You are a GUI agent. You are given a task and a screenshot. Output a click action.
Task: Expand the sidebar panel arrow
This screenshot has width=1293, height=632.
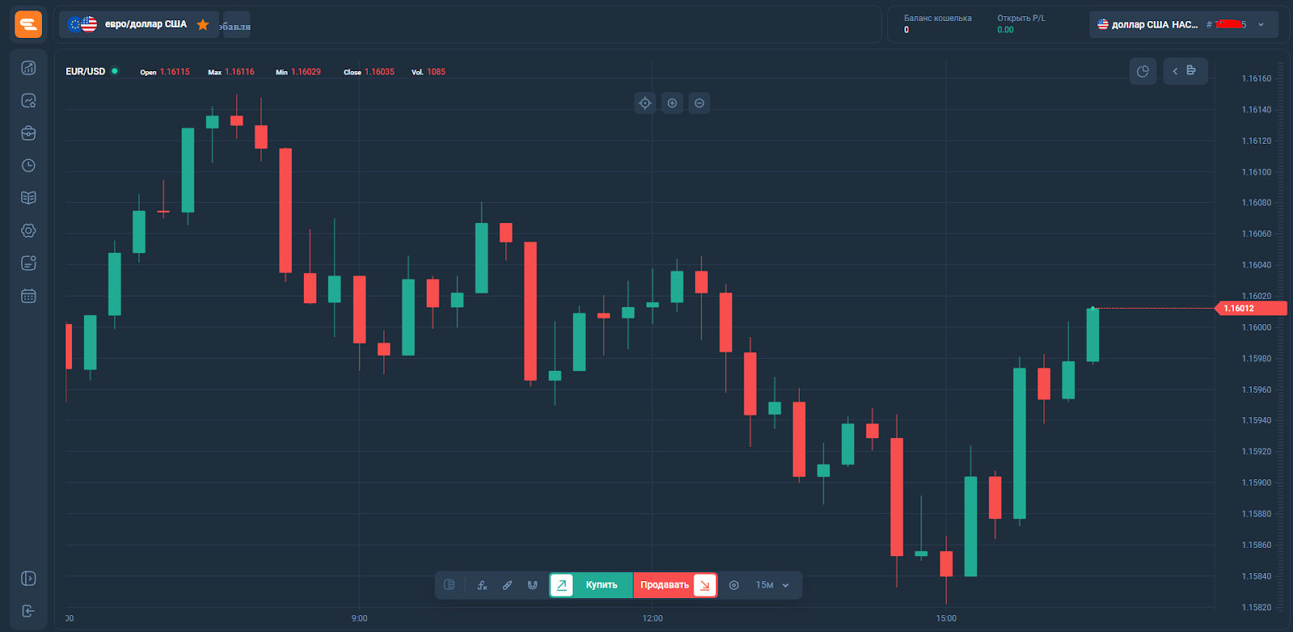(x=28, y=579)
